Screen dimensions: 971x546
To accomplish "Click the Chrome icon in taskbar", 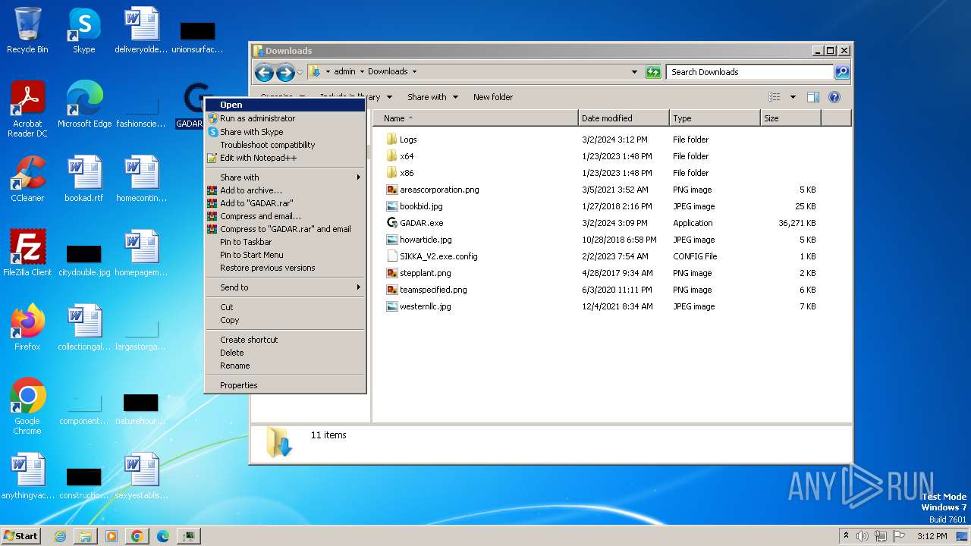I will tap(137, 536).
